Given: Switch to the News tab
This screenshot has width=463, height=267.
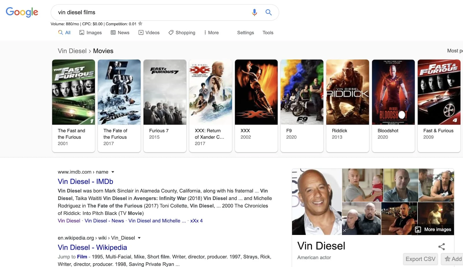Looking at the screenshot, I should coord(120,33).
